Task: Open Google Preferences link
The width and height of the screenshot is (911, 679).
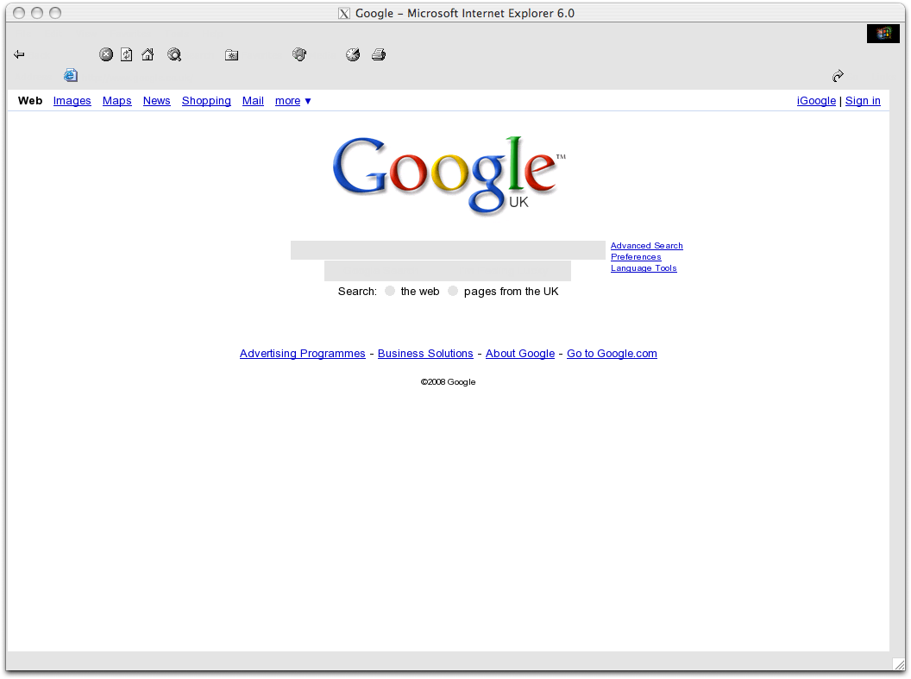Action: tap(636, 257)
